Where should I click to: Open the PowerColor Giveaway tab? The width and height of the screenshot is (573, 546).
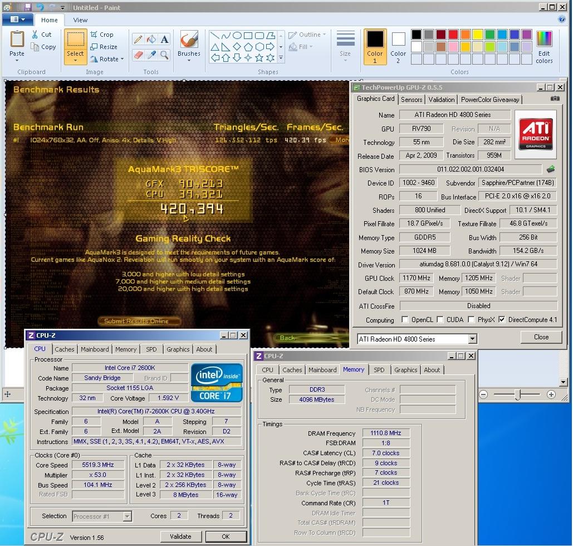pyautogui.click(x=490, y=100)
